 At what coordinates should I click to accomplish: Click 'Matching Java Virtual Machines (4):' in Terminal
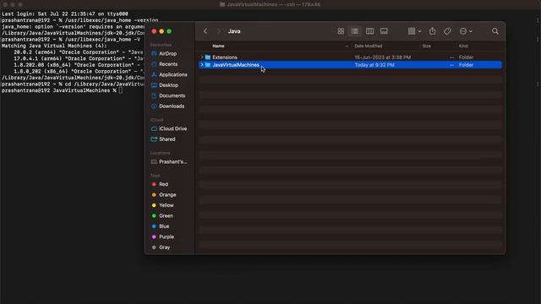(x=54, y=46)
